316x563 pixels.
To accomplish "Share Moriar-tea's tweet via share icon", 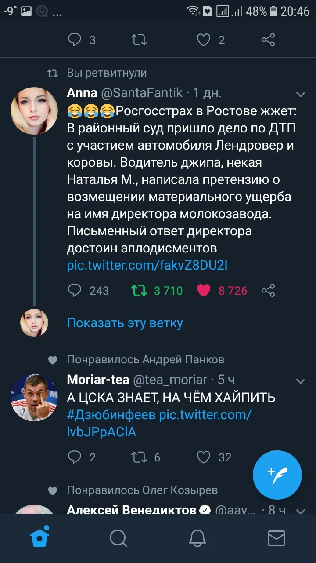I will click(268, 457).
